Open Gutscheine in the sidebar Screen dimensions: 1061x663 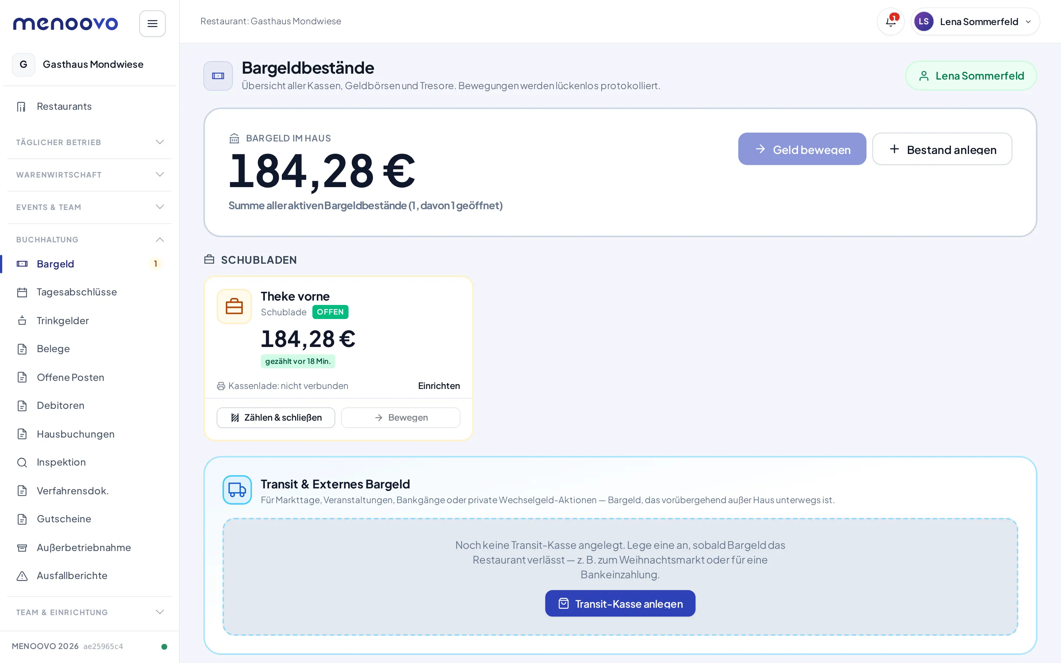[x=90, y=519]
